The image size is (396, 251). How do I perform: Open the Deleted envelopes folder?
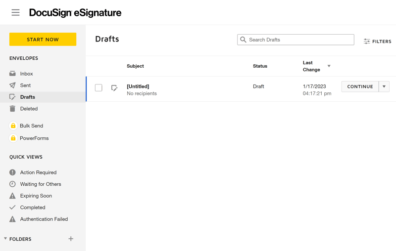(x=29, y=109)
